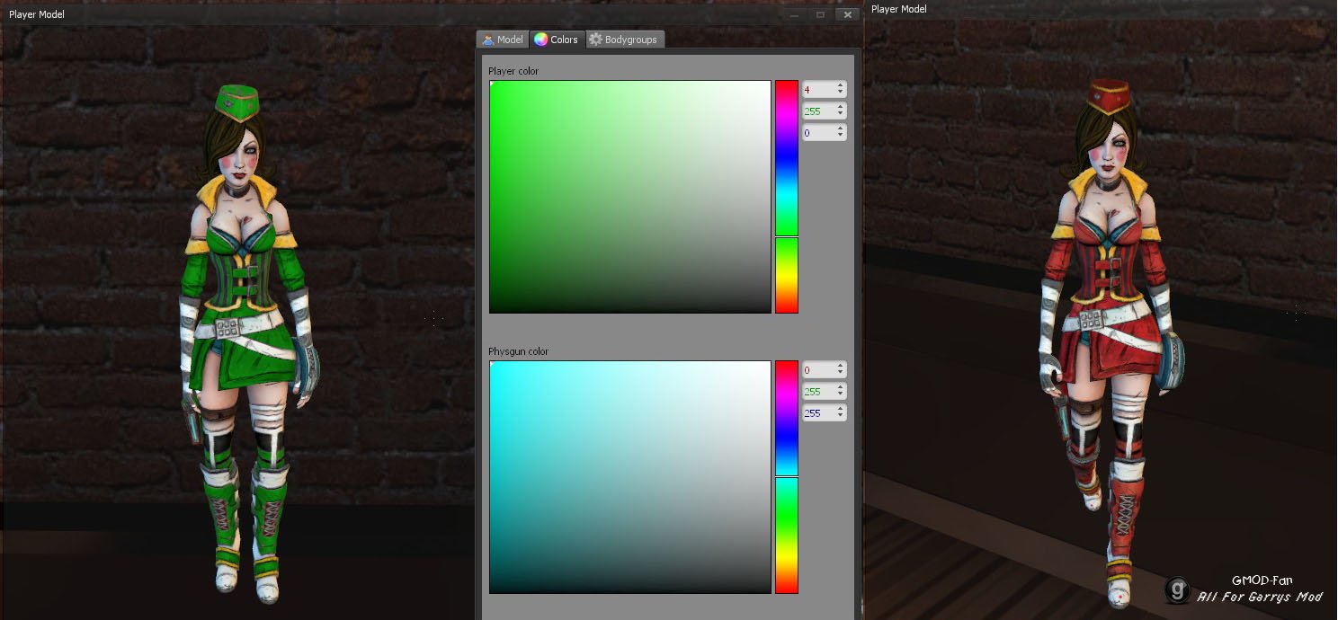This screenshot has height=620, width=1338.
Task: Click the right Player Model window title
Action: 898,9
